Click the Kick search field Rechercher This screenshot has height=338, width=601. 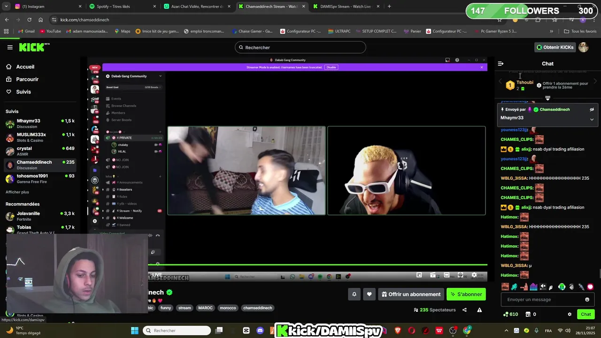(x=300, y=47)
